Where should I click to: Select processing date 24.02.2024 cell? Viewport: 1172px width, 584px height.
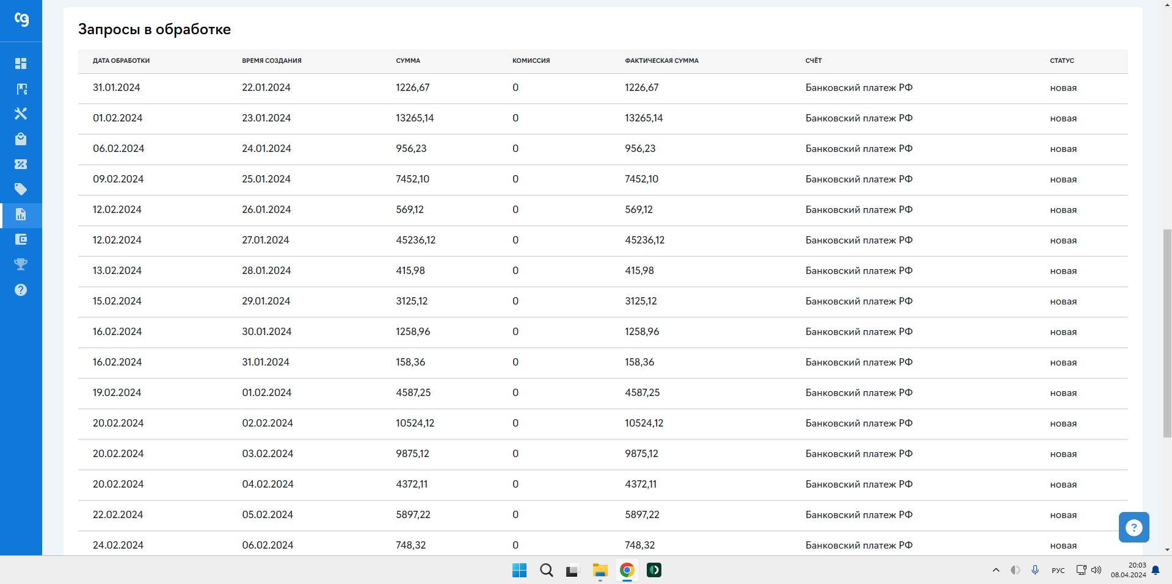coord(118,545)
